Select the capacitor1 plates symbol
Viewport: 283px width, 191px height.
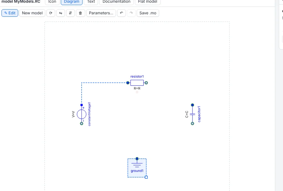click(x=192, y=114)
